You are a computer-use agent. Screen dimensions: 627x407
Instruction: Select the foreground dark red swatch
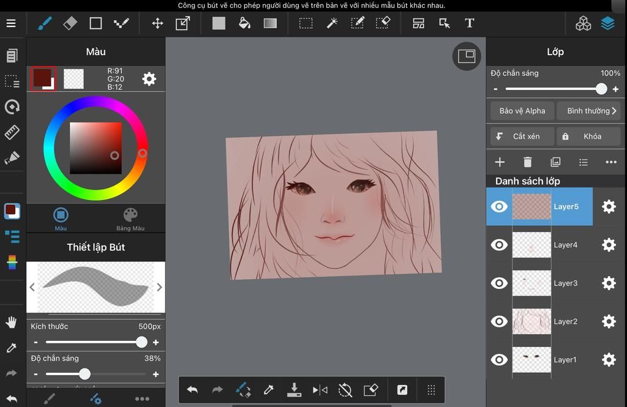tap(43, 78)
